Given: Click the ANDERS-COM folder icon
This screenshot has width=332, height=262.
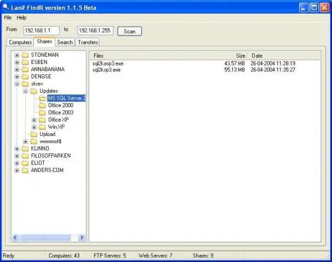Looking at the screenshot, I should 25,170.
